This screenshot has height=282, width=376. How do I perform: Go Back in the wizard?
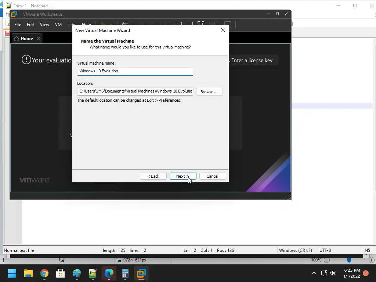(153, 176)
